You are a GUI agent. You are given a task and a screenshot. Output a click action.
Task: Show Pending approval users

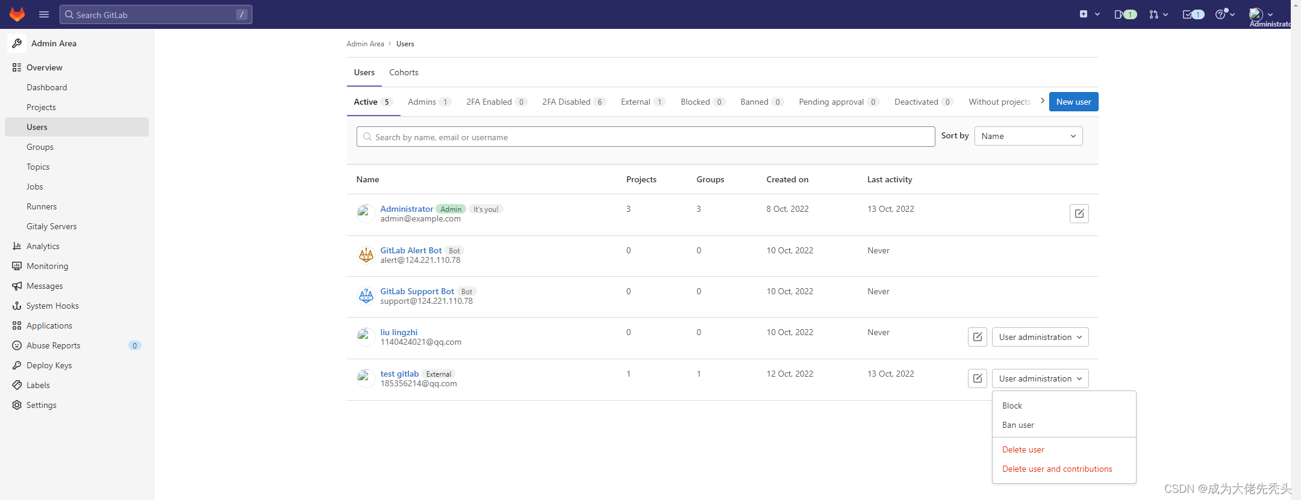839,102
